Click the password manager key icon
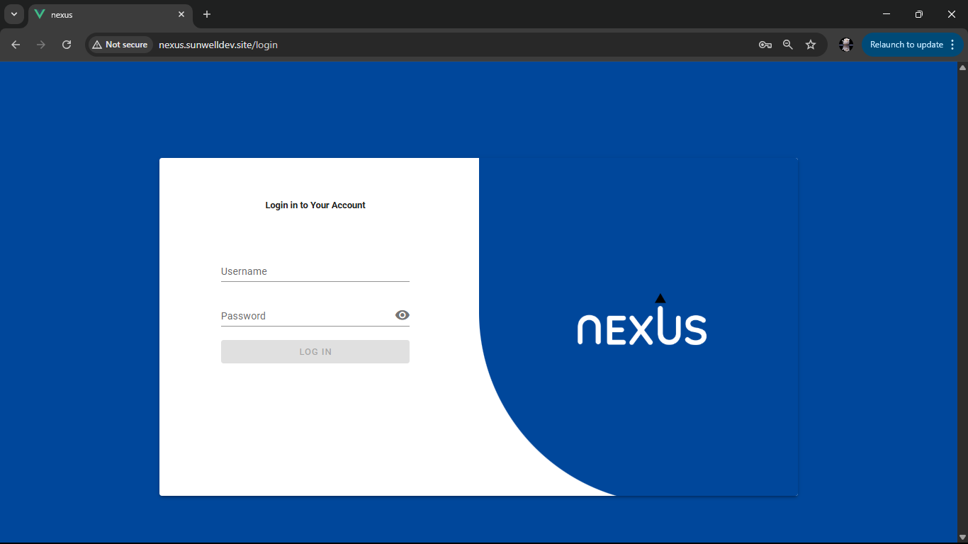Image resolution: width=968 pixels, height=544 pixels. tap(765, 44)
